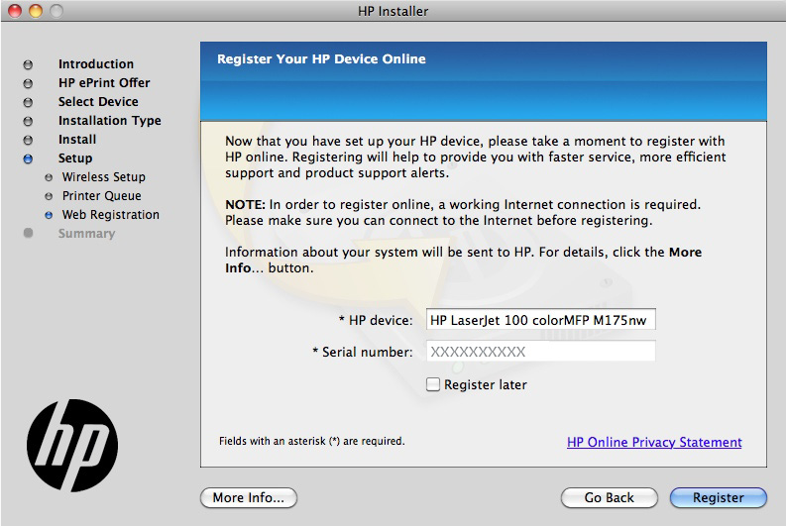This screenshot has height=526, width=786.
Task: Click the HP device text field
Action: (541, 320)
